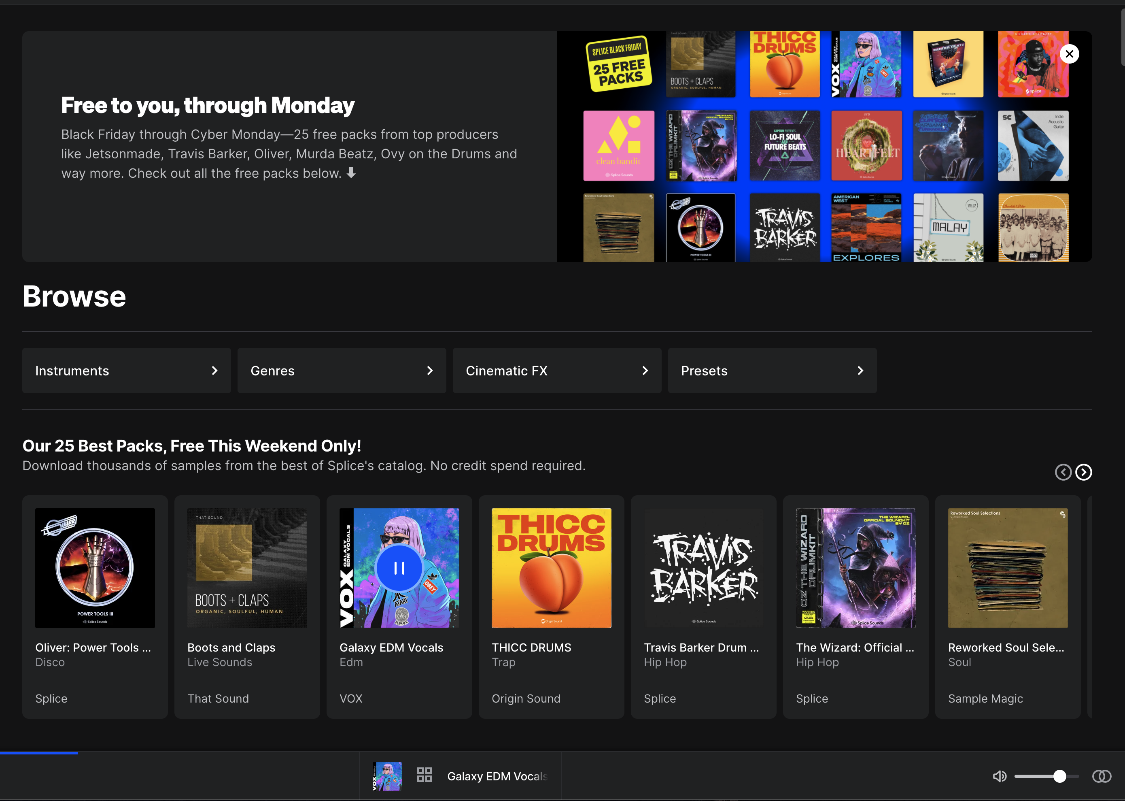1125x801 pixels.
Task: Select Hip Hop under Travis Barker pack
Action: (665, 663)
